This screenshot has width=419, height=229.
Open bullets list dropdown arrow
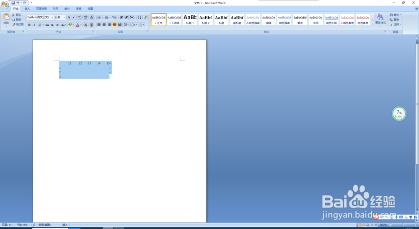click(x=102, y=17)
